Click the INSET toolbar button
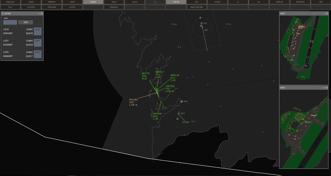331x176 pixels. click(72, 2)
